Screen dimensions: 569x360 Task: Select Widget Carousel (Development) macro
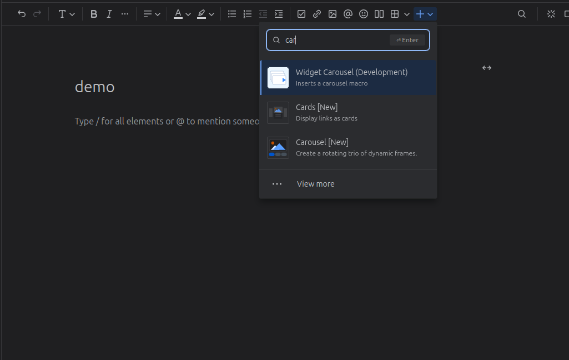(349, 77)
